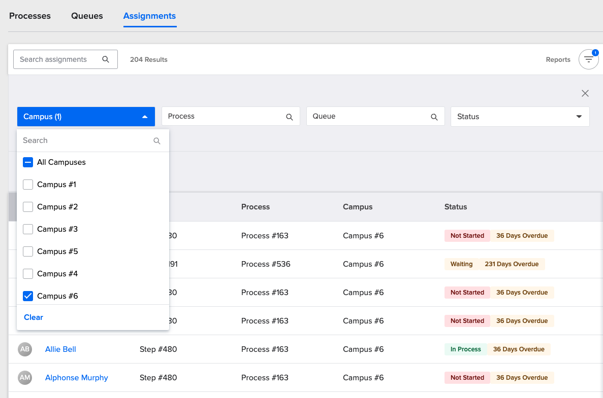This screenshot has width=603, height=398.
Task: Open the Process filter dropdown
Action: coord(231,117)
